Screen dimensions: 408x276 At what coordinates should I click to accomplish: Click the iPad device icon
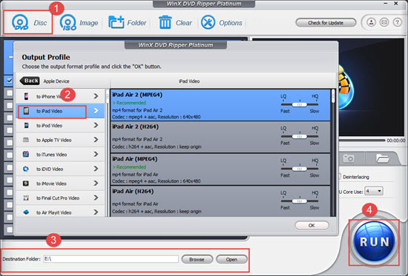26,111
